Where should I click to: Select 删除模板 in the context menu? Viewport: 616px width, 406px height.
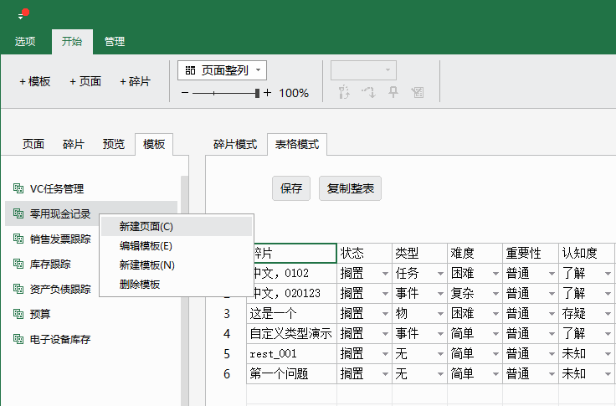(x=140, y=284)
